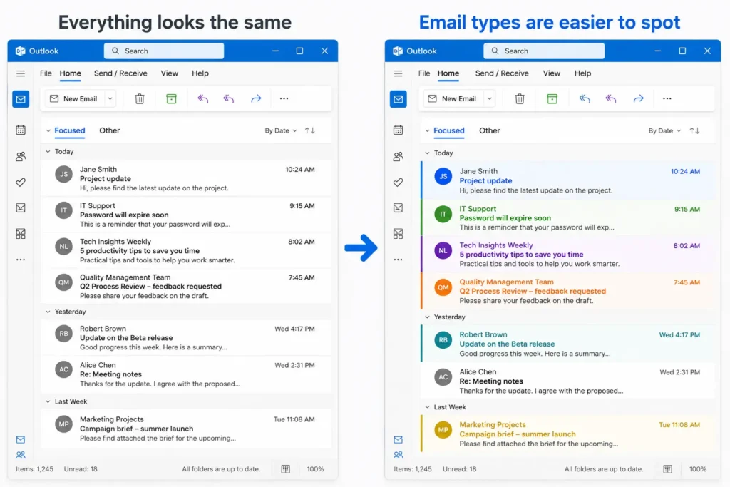730x487 pixels.
Task: Open People icon in left Outlook sidebar
Action: click(x=21, y=156)
